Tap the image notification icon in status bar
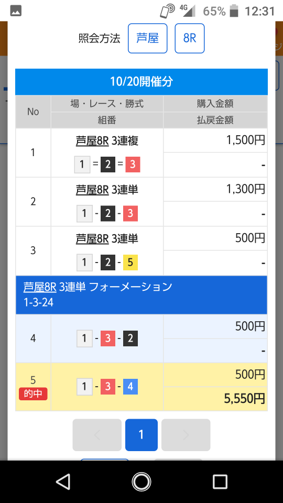The image size is (283, 503). [16, 11]
